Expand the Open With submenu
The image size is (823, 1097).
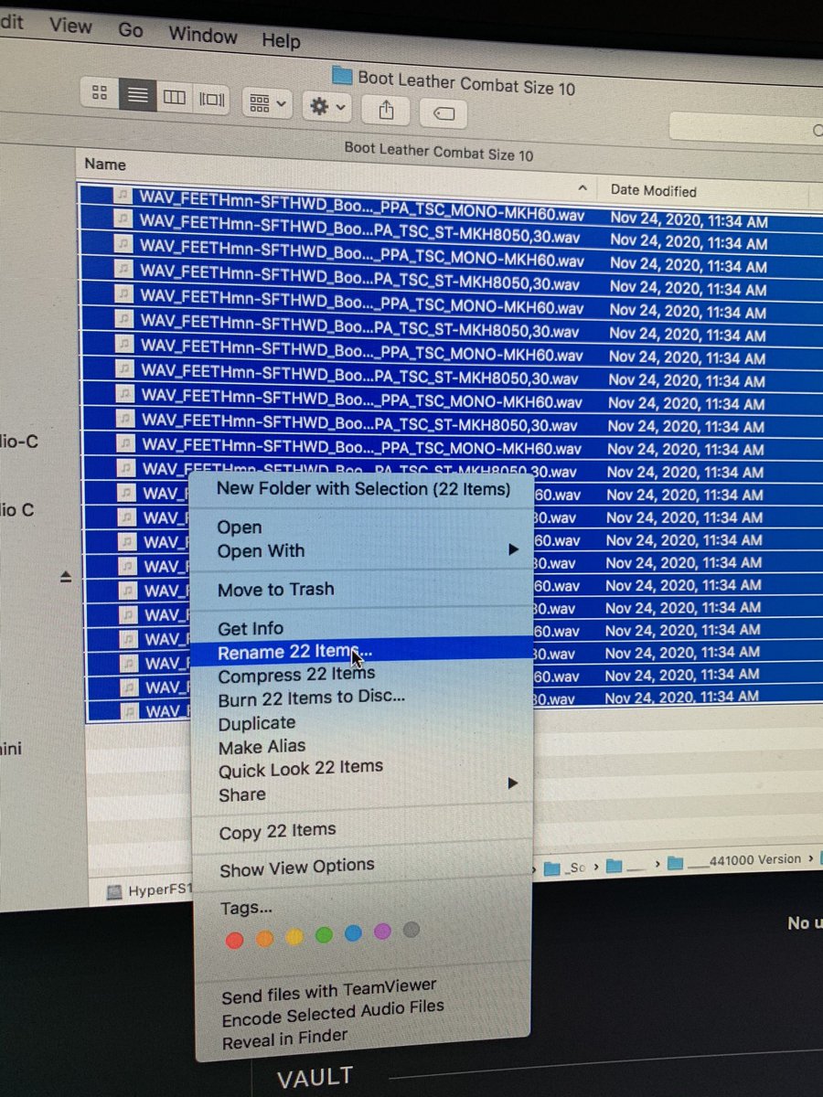pos(363,551)
